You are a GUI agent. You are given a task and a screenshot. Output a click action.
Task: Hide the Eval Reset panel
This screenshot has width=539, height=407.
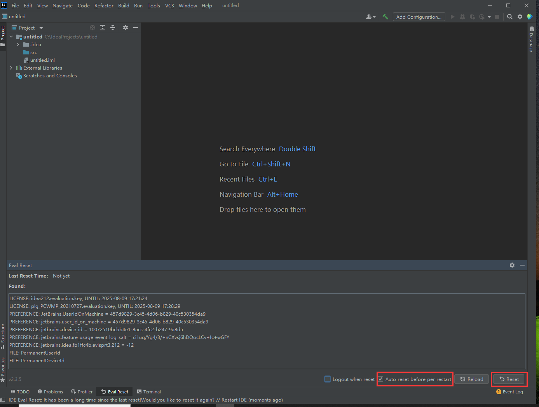(522, 265)
